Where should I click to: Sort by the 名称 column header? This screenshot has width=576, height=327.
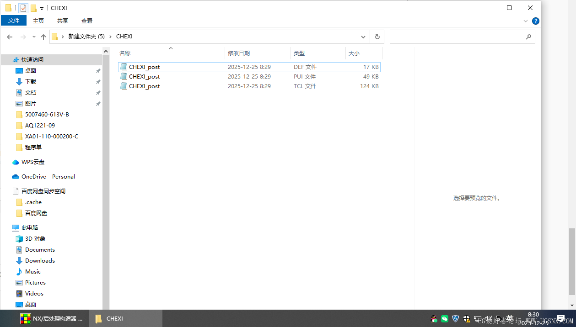(171, 53)
